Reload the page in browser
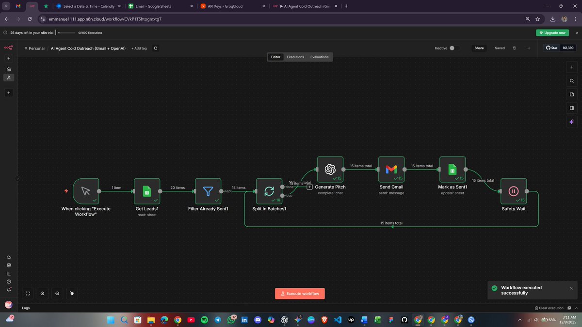Image resolution: width=582 pixels, height=327 pixels. [x=30, y=19]
